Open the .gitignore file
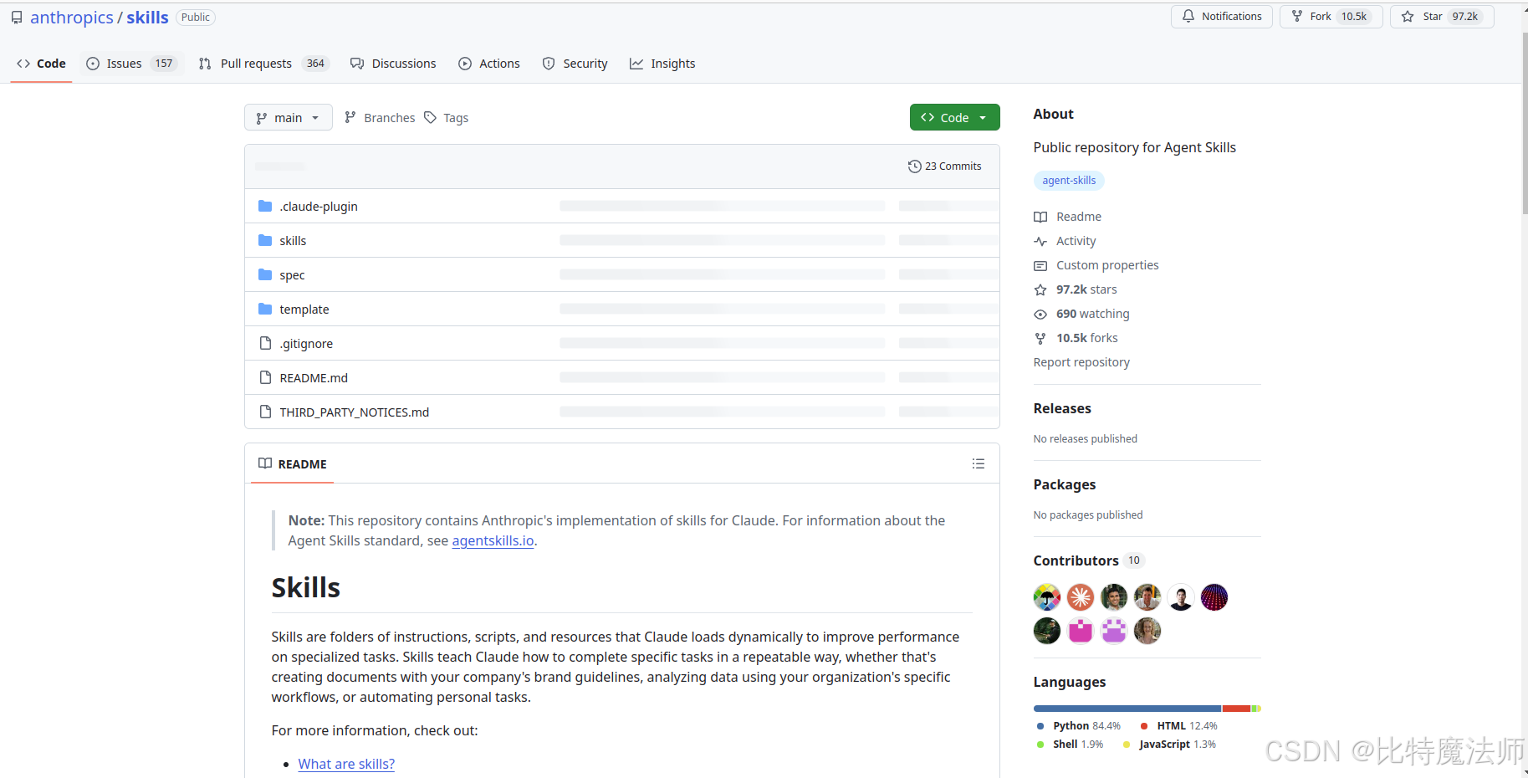1528x778 pixels. 306,344
